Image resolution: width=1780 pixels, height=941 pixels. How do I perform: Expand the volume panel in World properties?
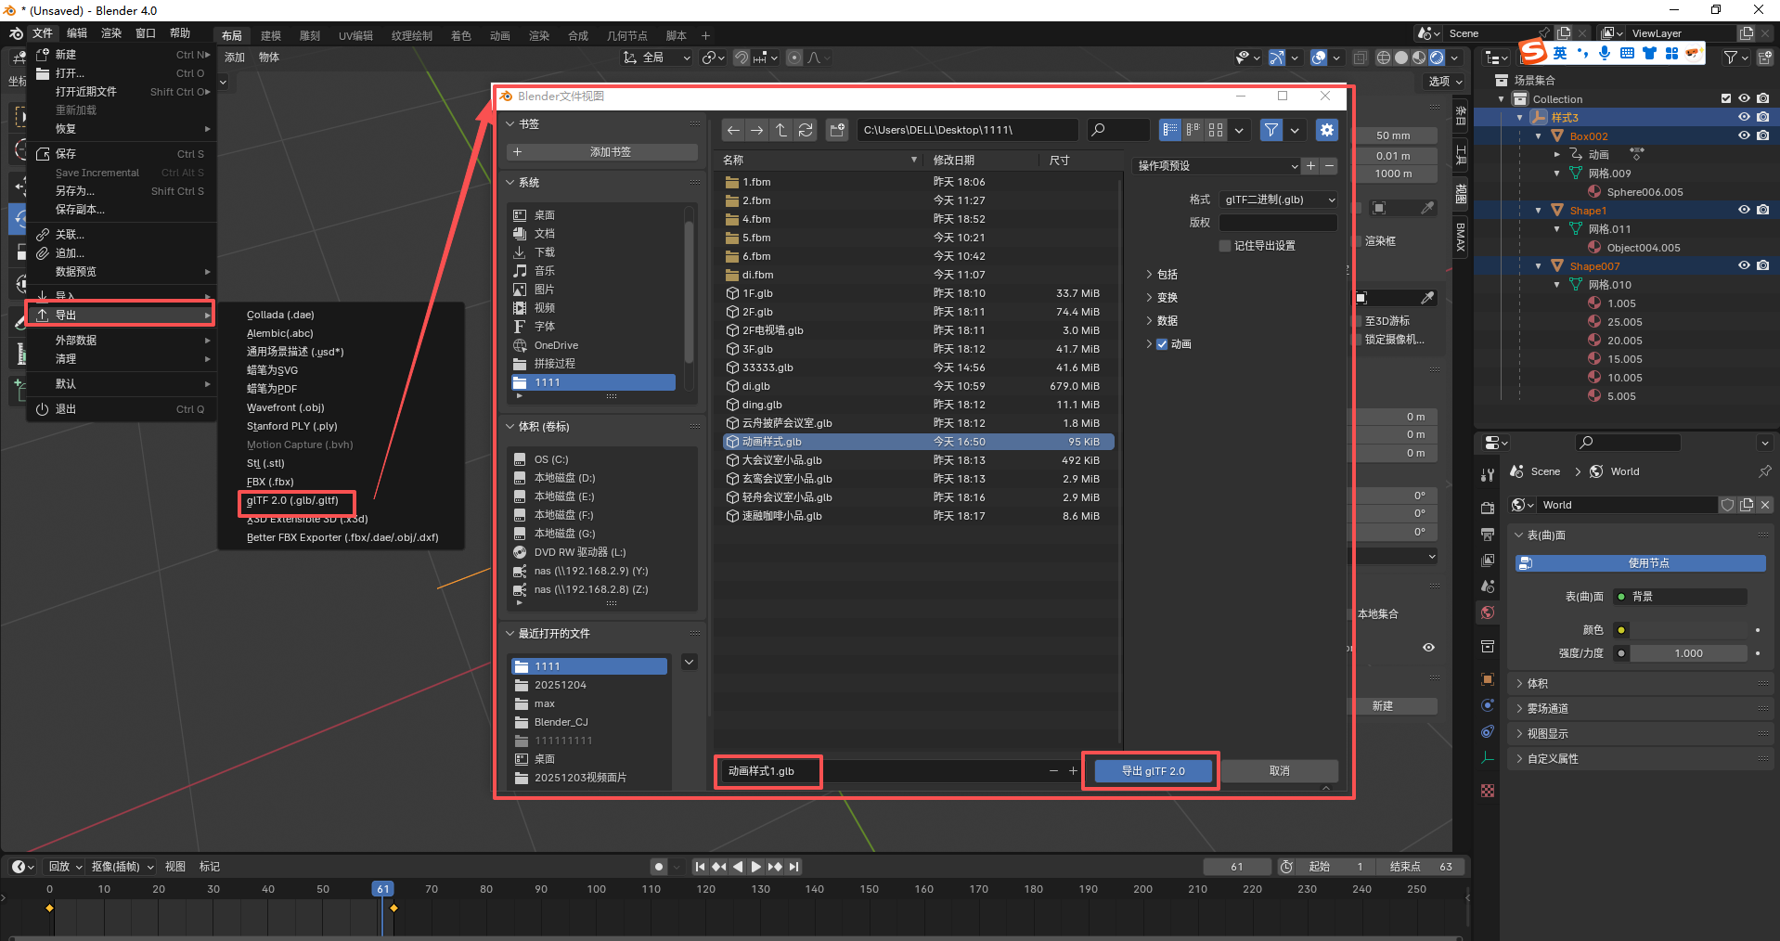pos(1538,684)
